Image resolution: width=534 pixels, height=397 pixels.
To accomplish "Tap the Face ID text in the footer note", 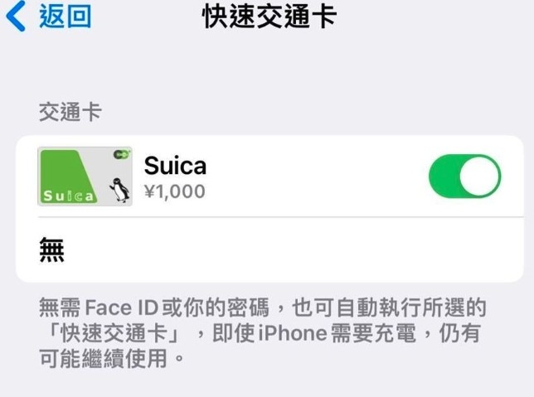I will [121, 307].
